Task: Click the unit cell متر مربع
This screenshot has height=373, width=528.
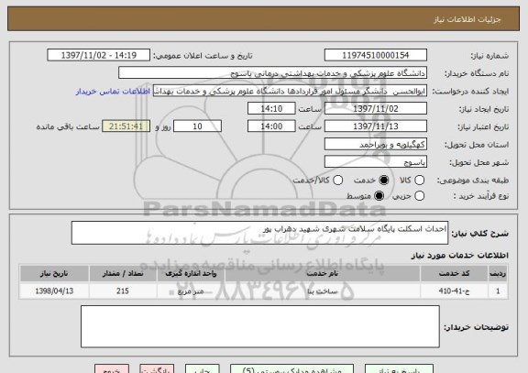Action: click(191, 291)
